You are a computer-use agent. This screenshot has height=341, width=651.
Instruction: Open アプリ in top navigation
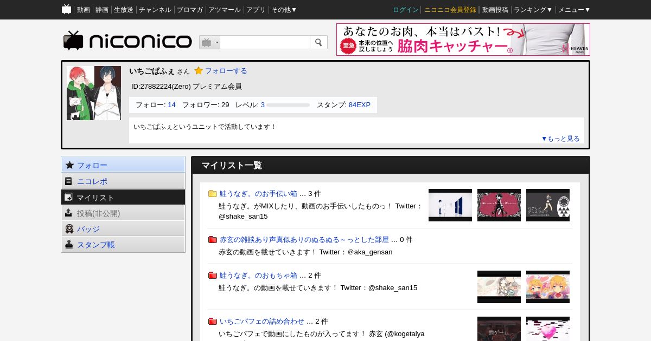pos(256,10)
